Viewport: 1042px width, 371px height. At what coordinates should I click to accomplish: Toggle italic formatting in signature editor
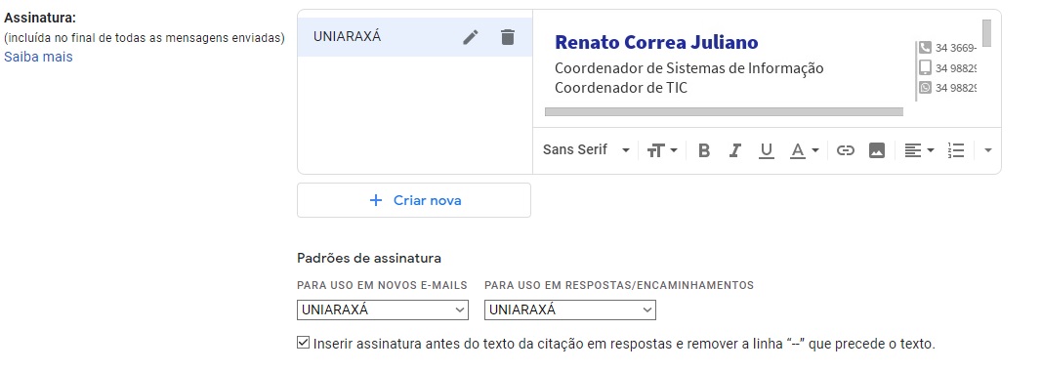coord(735,151)
